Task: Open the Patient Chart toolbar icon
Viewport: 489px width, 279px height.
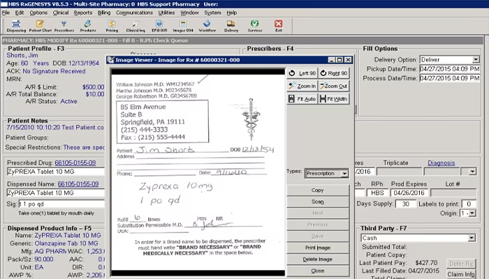Action: [x=41, y=26]
